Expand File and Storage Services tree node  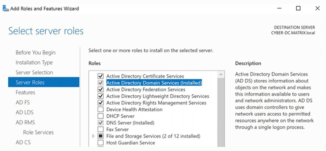click(94, 136)
